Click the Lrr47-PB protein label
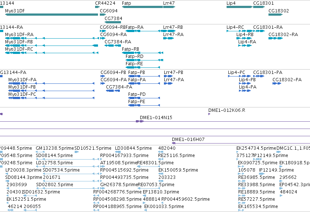The width and height of the screenshot is (310, 212). 174,72
